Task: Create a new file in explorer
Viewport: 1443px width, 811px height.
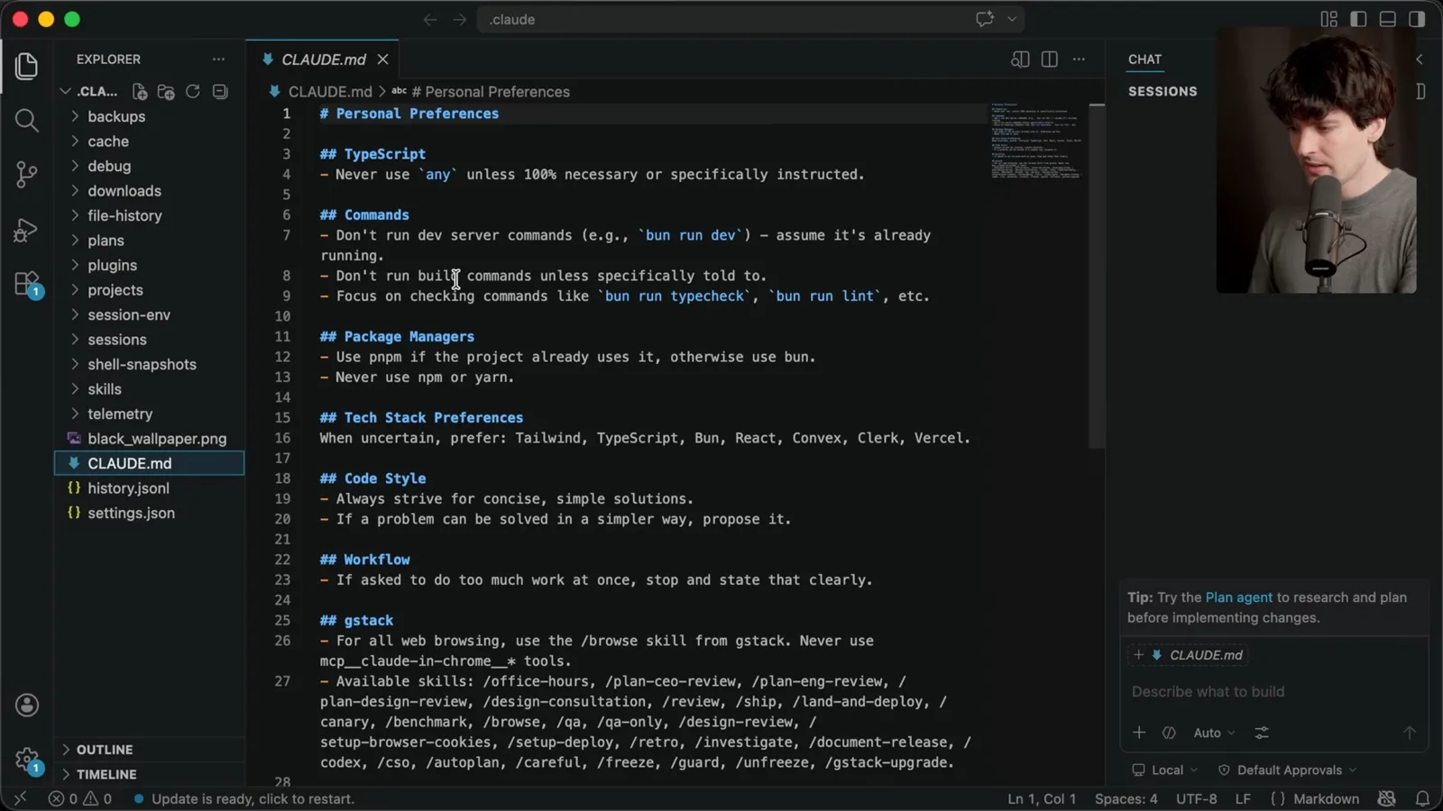Action: pyautogui.click(x=140, y=92)
